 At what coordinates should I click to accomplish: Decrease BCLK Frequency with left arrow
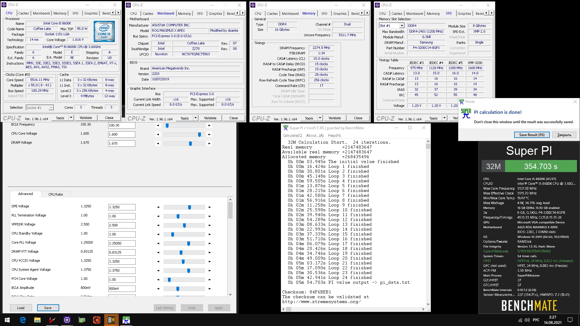(x=158, y=125)
